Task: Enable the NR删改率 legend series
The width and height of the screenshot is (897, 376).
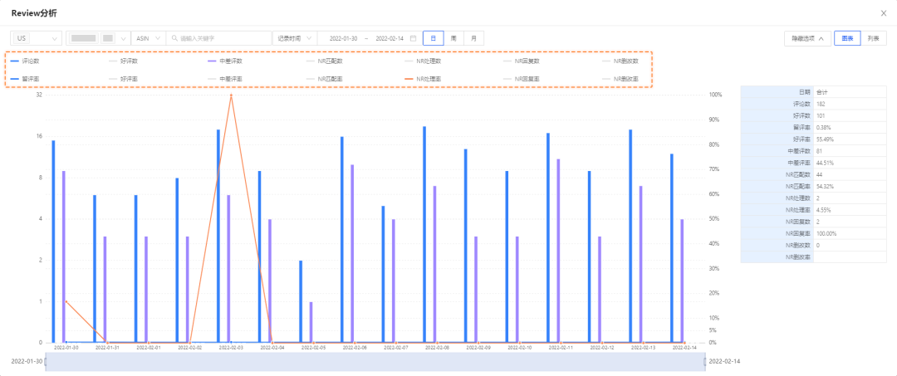Action: [x=620, y=79]
